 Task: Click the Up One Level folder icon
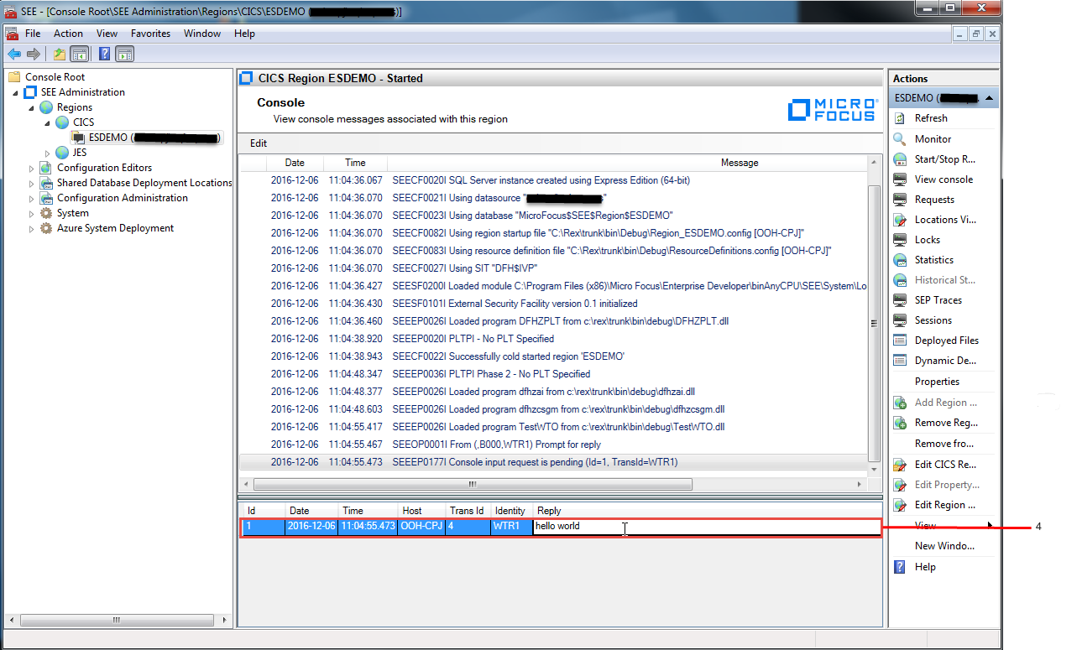59,55
